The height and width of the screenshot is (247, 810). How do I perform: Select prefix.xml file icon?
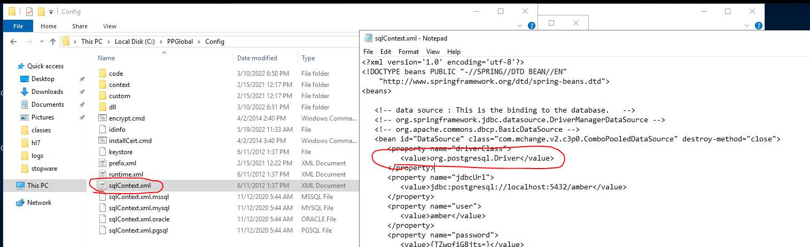pos(103,163)
